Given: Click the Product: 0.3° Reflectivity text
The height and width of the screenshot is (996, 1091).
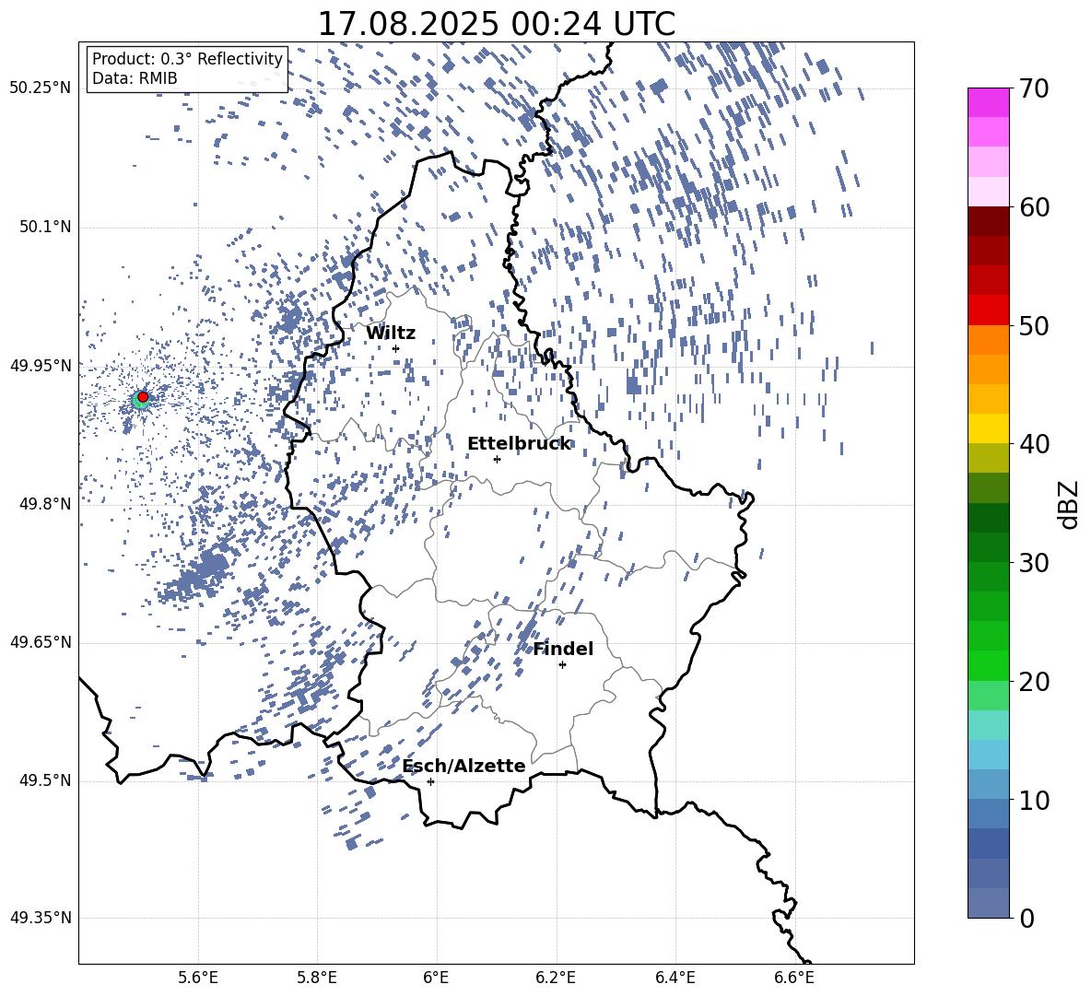Looking at the screenshot, I should tap(187, 59).
